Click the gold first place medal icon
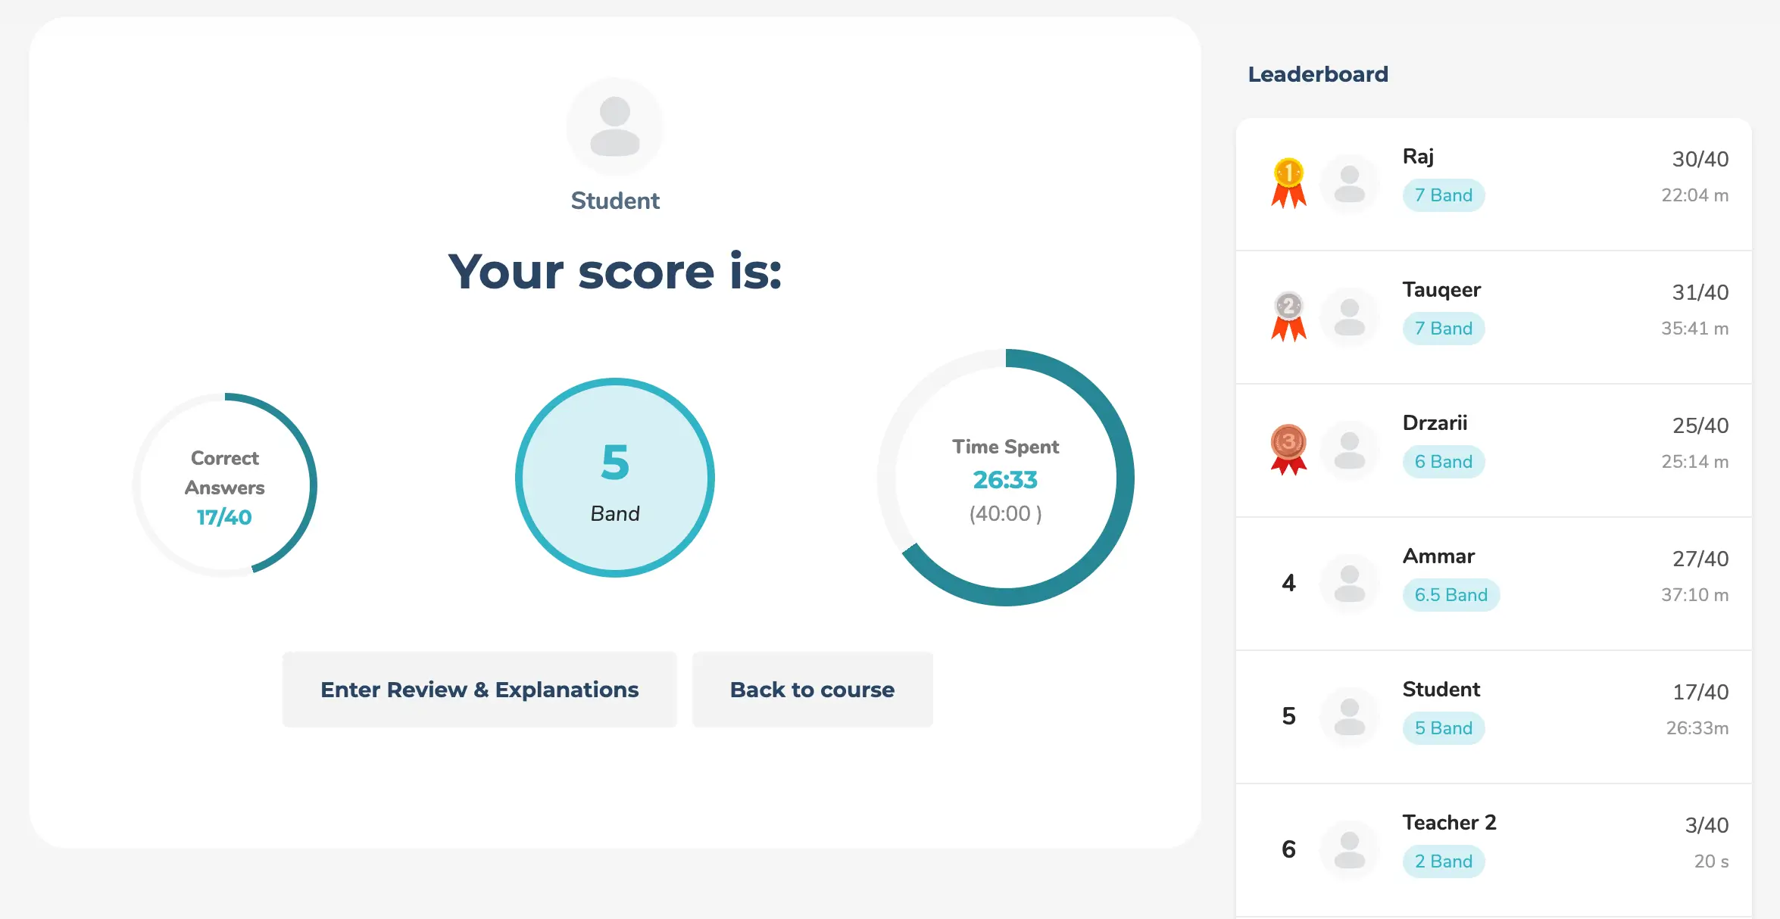Viewport: 1780px width, 919px height. [1288, 182]
